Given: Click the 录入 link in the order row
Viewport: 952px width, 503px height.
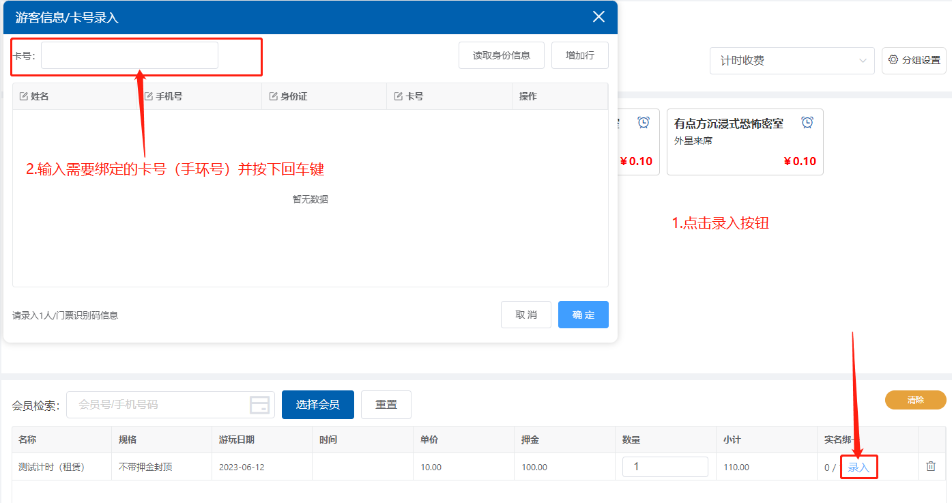Looking at the screenshot, I should [859, 468].
